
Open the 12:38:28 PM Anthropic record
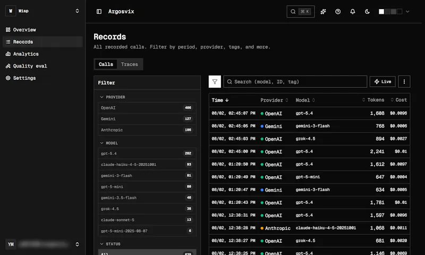tap(309, 228)
